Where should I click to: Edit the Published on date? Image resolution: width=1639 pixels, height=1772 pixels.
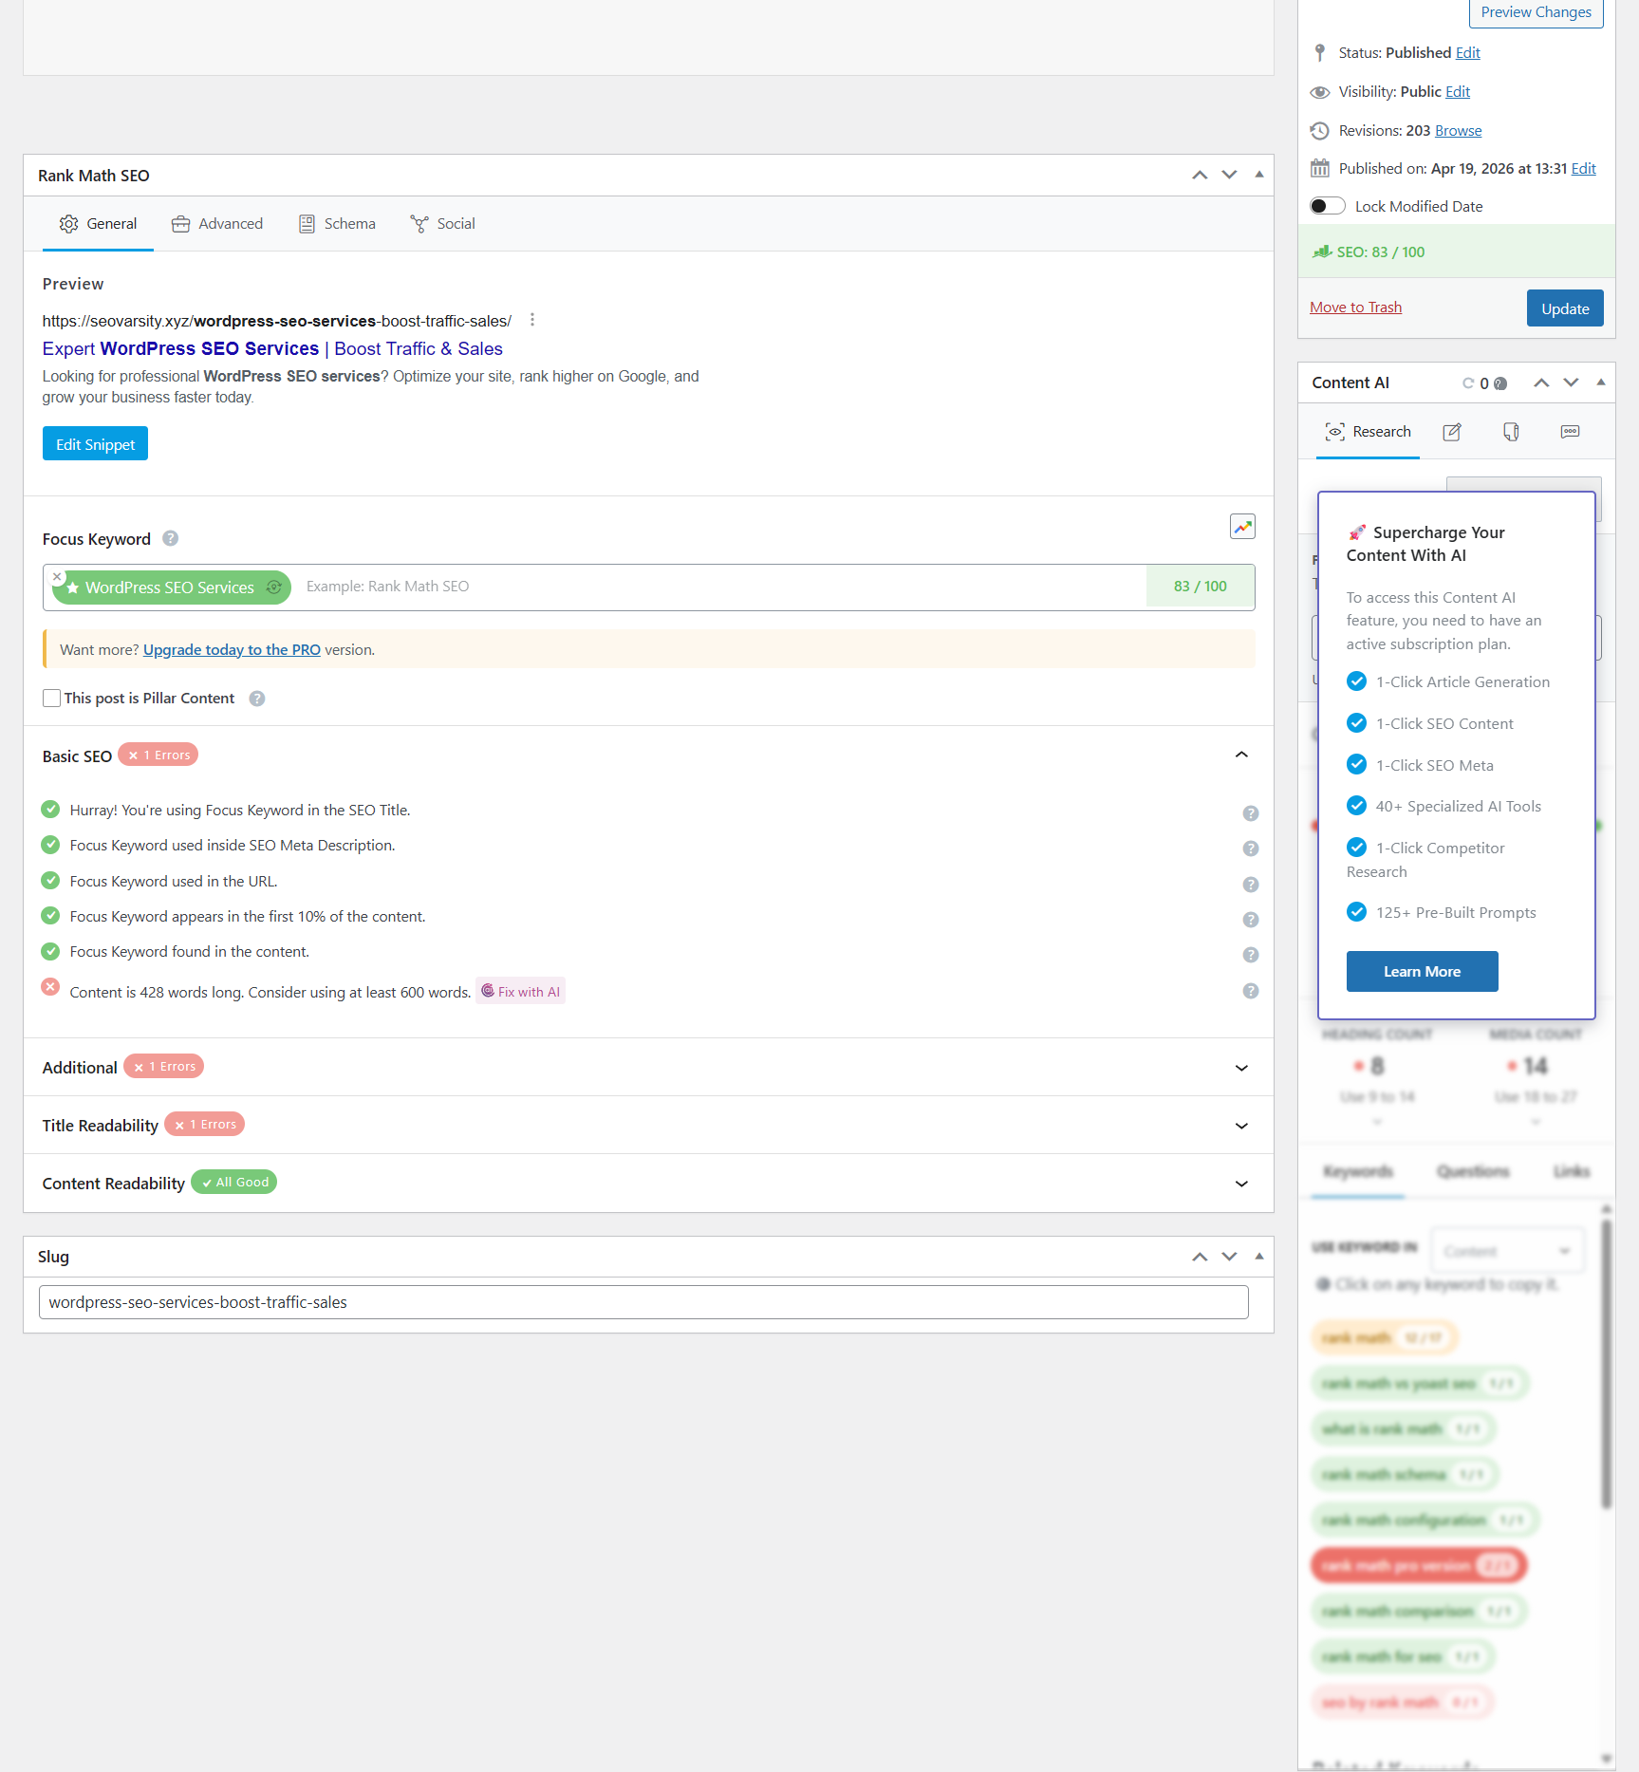point(1583,169)
